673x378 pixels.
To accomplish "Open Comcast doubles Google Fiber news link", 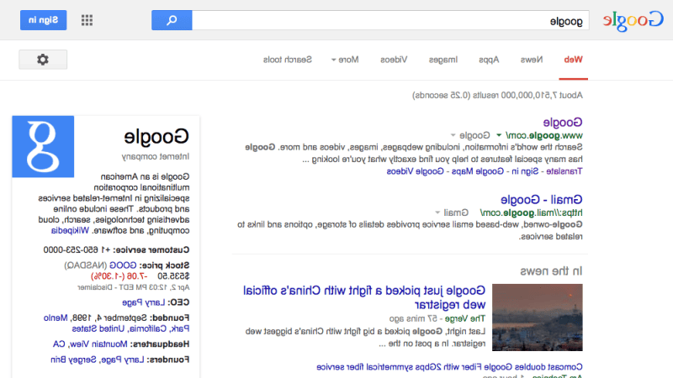I will (x=449, y=367).
